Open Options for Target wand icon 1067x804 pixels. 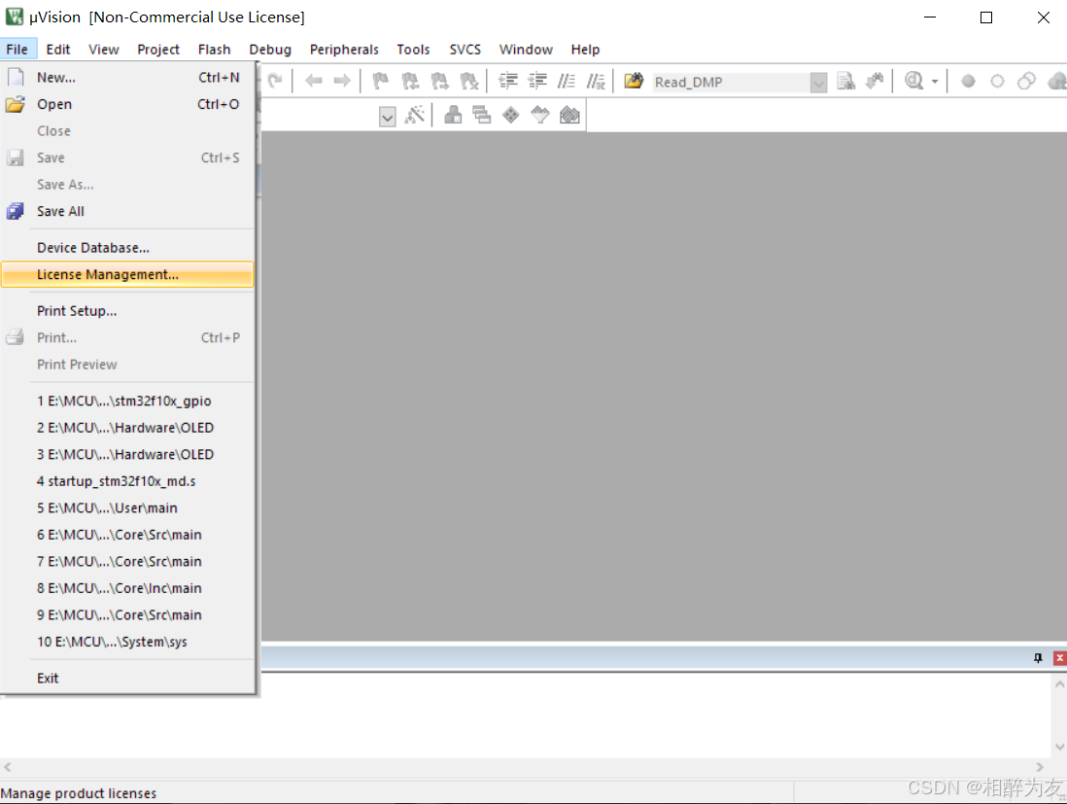coord(414,115)
